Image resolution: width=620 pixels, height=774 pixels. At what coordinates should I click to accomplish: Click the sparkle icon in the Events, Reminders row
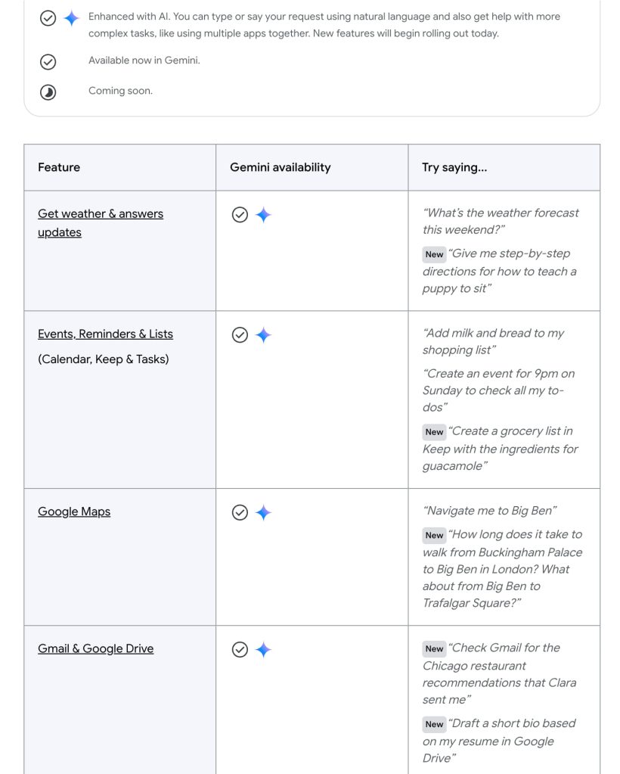point(263,335)
